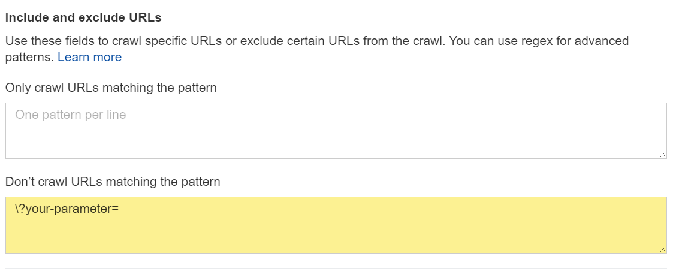Click resize grip of the include-pattern textarea
676x271 pixels.
[662, 155]
